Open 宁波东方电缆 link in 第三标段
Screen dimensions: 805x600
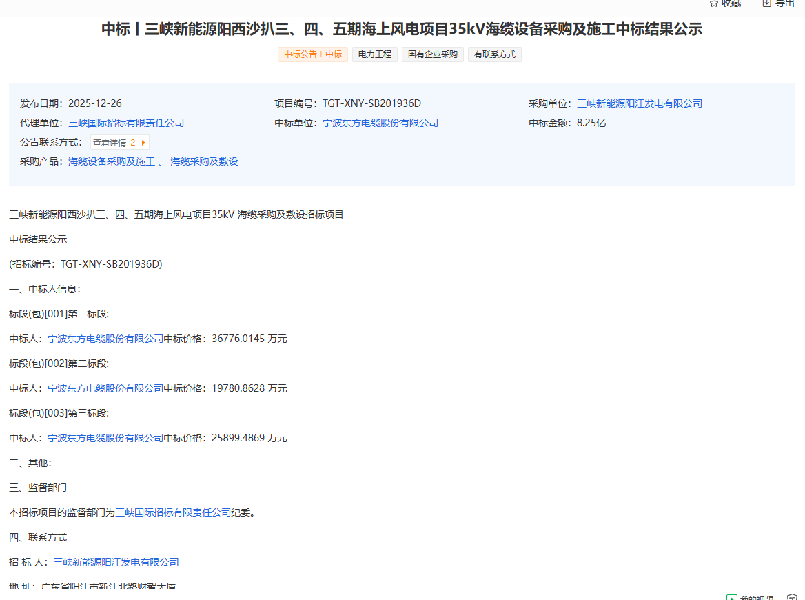(105, 438)
